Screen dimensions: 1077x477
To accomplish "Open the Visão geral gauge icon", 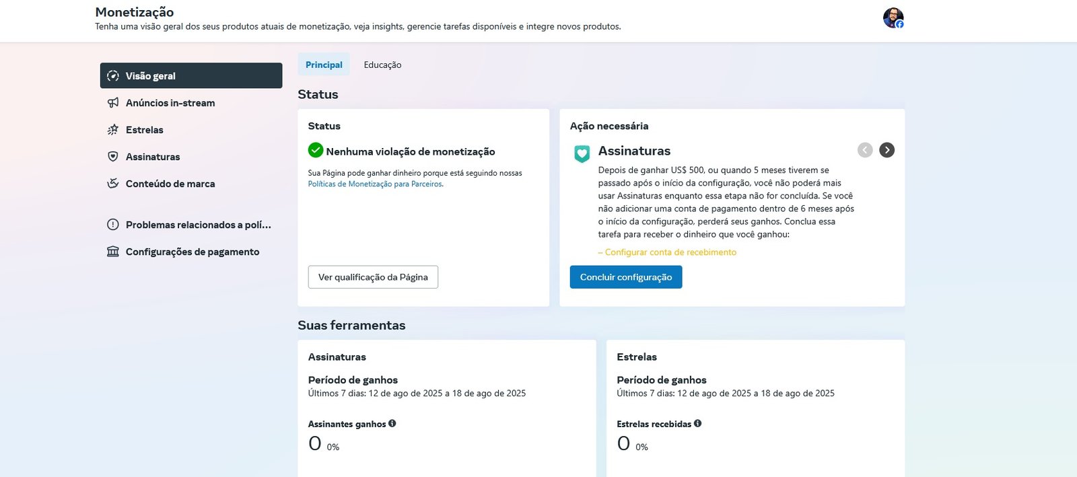I will pos(113,76).
